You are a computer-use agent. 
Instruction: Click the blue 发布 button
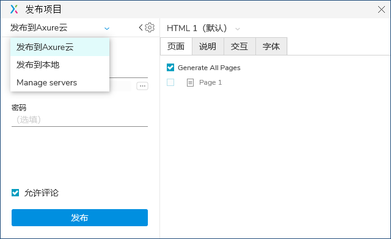coord(79,218)
